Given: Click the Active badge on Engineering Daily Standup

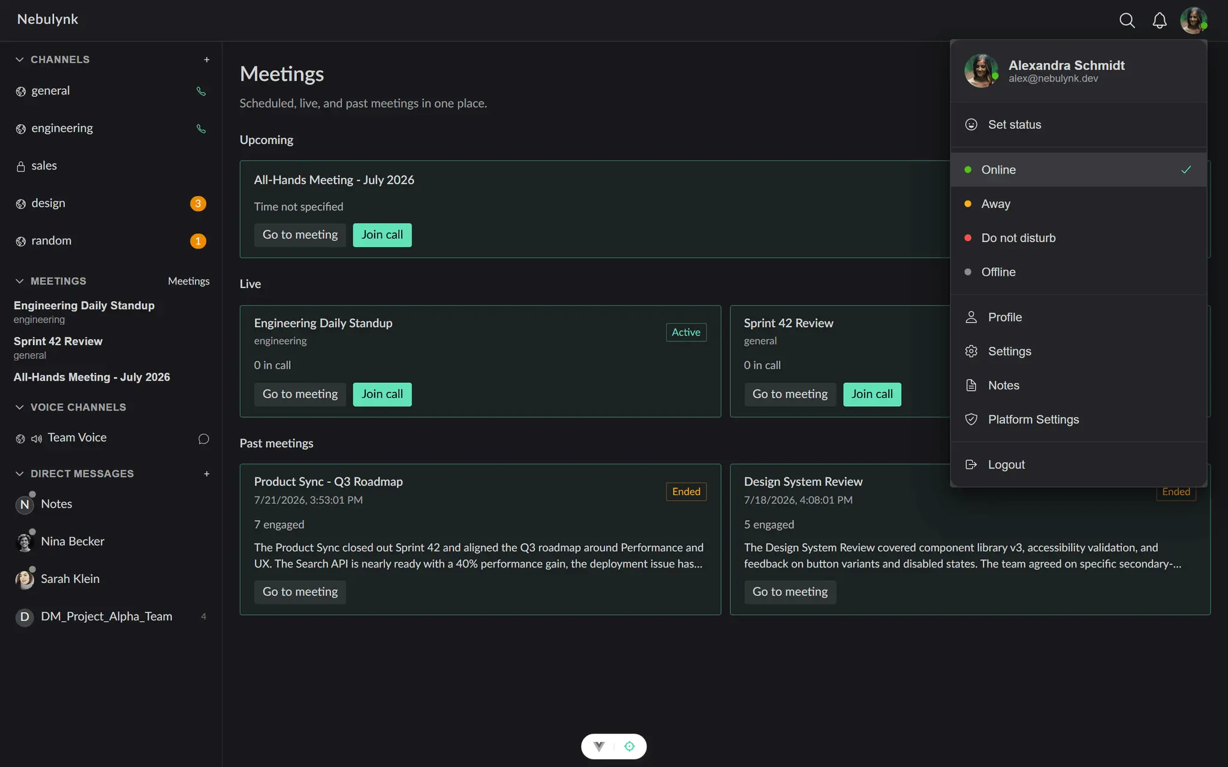Looking at the screenshot, I should (686, 332).
